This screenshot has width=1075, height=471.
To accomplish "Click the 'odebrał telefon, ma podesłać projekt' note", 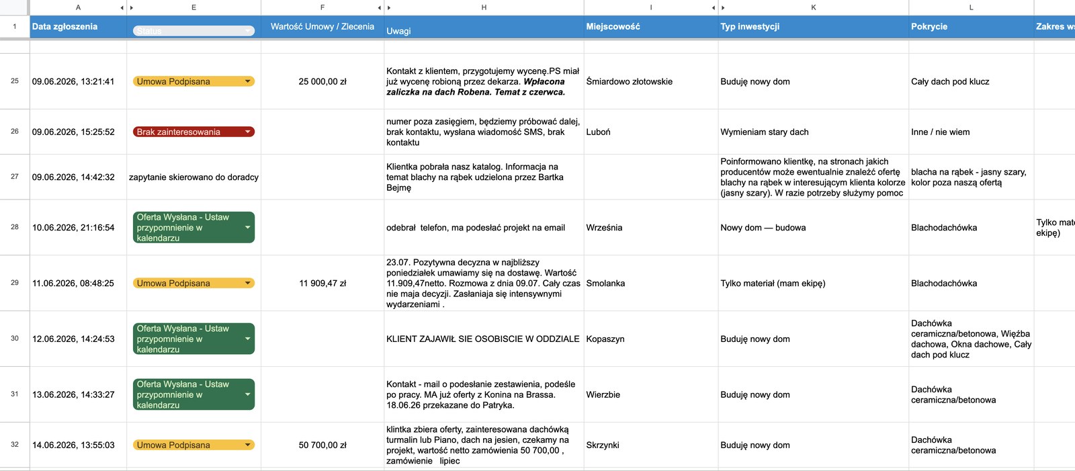I will 484,227.
